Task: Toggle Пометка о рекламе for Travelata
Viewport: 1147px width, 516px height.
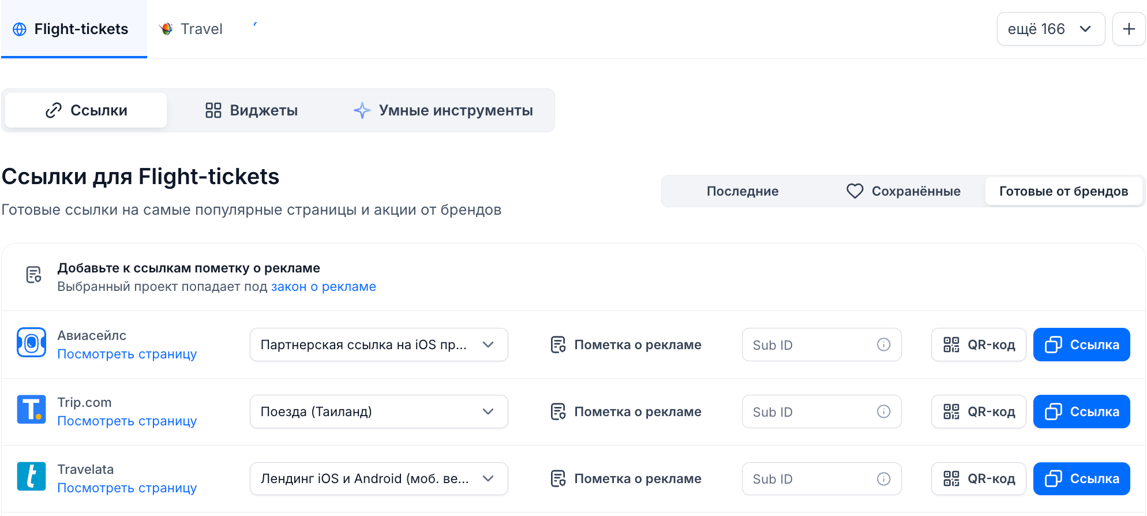Action: 626,478
